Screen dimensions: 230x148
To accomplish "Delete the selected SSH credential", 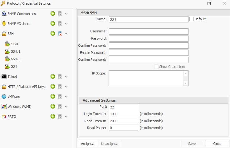I will (x=60, y=34).
